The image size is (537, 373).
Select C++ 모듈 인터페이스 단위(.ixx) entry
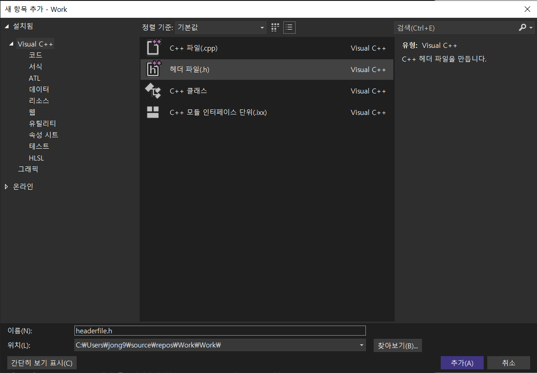click(x=266, y=112)
